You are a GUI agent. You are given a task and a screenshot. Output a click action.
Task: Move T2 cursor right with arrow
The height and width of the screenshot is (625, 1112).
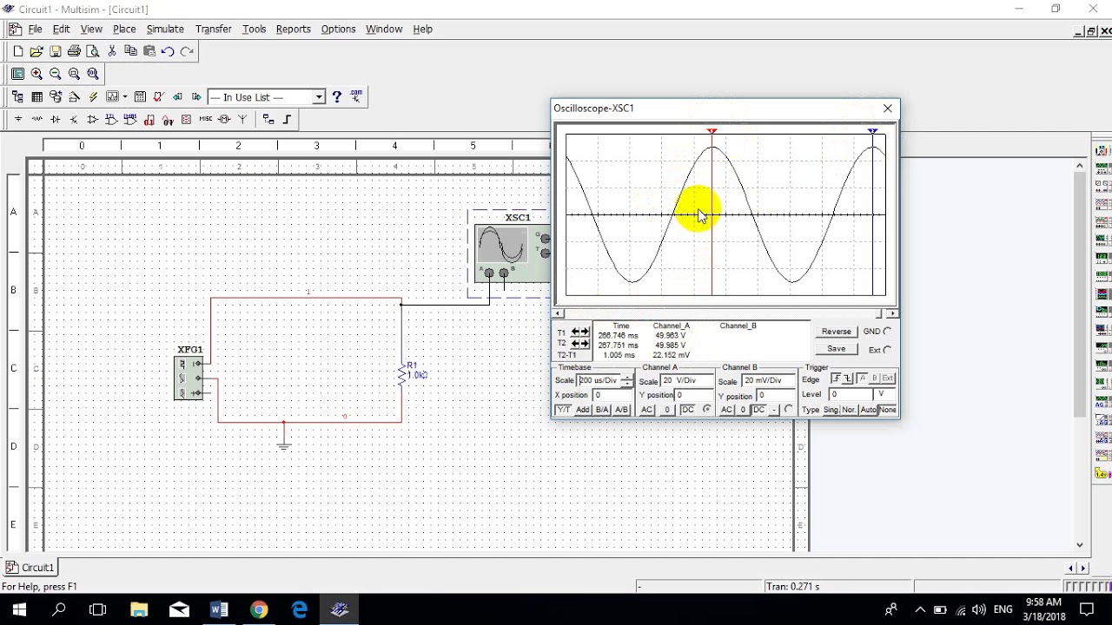tap(585, 344)
